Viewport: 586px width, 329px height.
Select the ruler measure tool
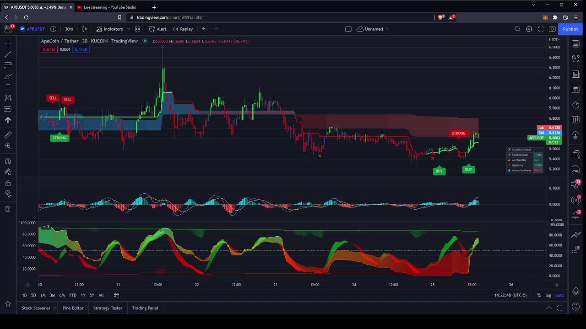pos(8,135)
